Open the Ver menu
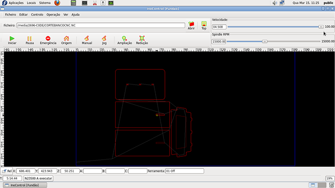This screenshot has height=188, width=335. tap(66, 14)
